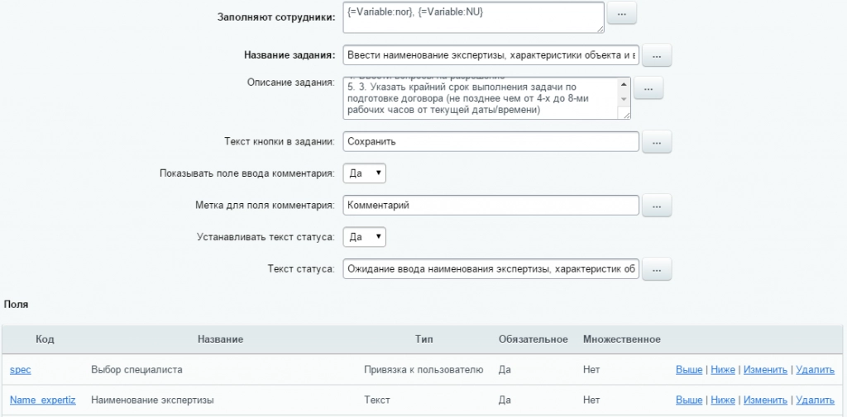Expand the Показывать поле ввода комментария dropdown

(364, 173)
